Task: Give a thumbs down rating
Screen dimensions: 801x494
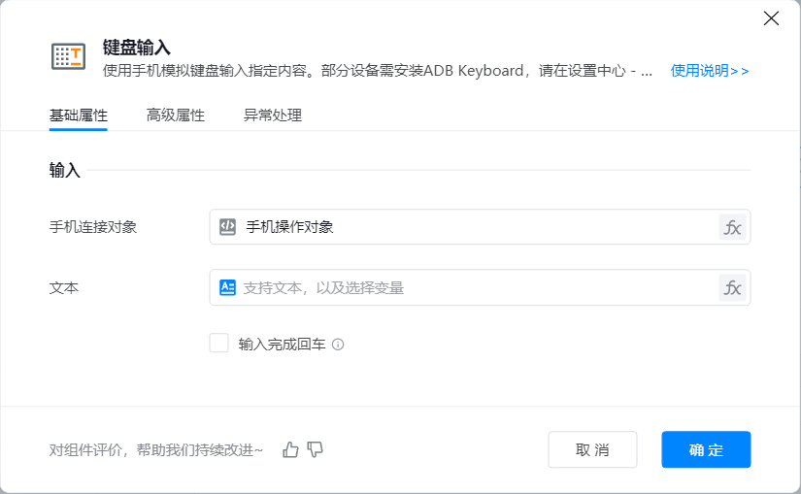Action: (x=315, y=449)
